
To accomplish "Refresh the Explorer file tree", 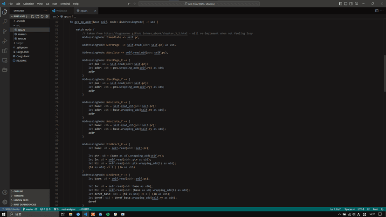I will click(x=42, y=16).
